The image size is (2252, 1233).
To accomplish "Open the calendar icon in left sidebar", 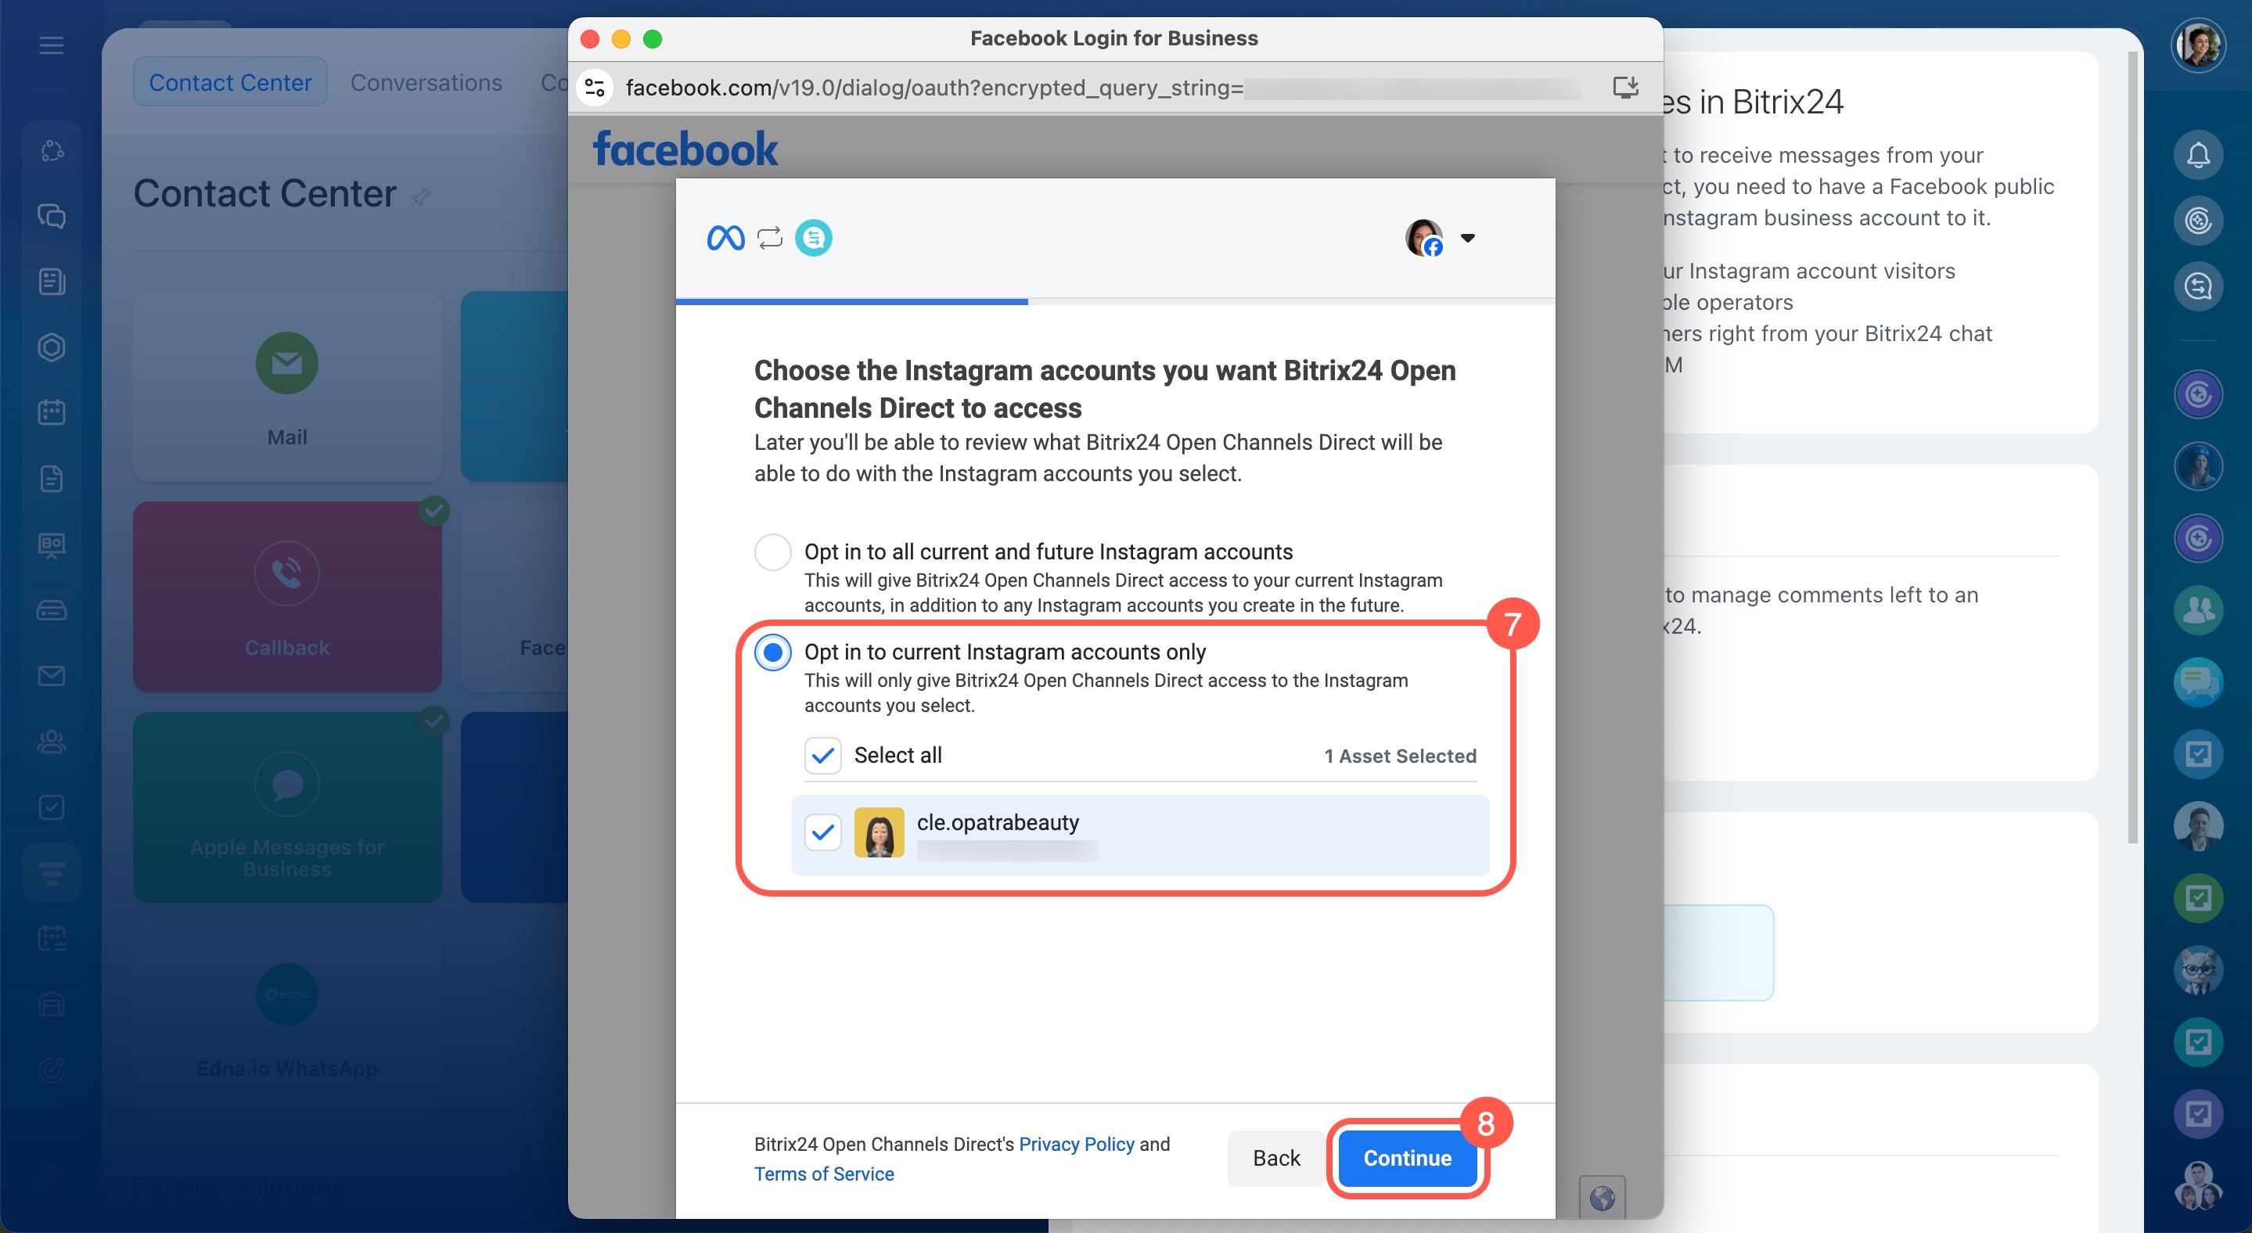I will (52, 412).
